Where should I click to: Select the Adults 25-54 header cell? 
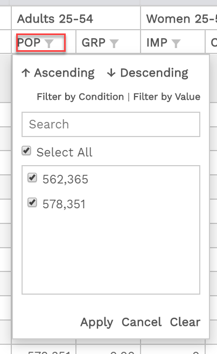pyautogui.click(x=76, y=18)
